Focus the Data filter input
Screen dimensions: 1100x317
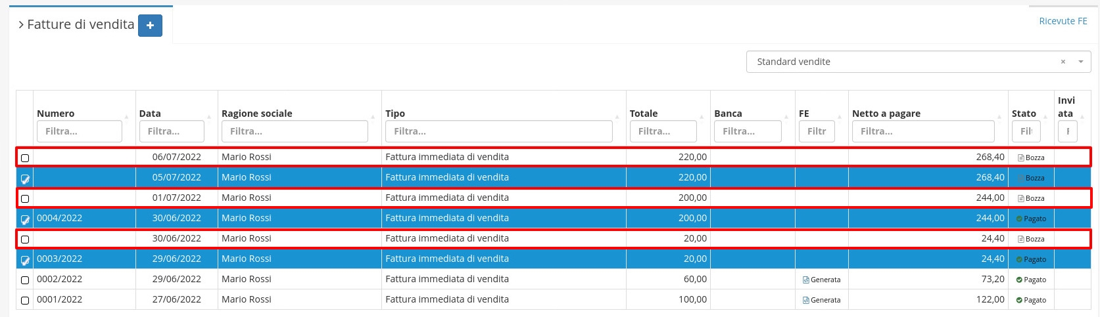tap(172, 131)
